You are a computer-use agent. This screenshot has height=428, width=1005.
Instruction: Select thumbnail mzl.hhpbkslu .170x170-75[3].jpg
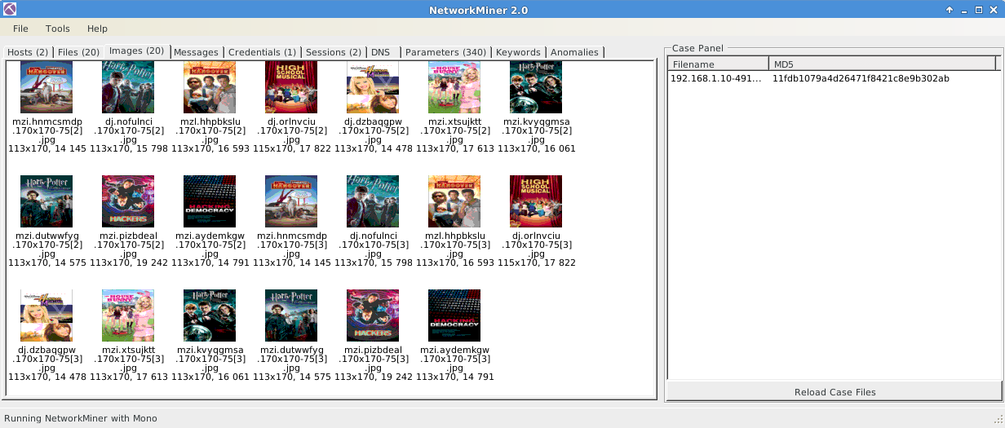(x=454, y=201)
